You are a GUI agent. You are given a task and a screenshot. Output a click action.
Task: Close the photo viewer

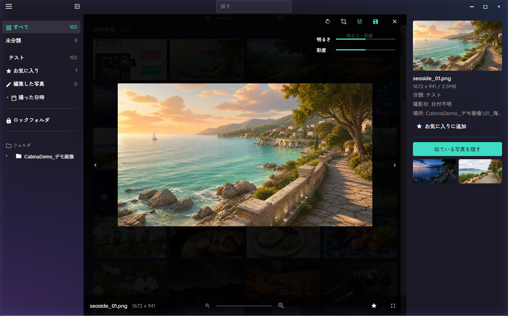[x=395, y=21]
